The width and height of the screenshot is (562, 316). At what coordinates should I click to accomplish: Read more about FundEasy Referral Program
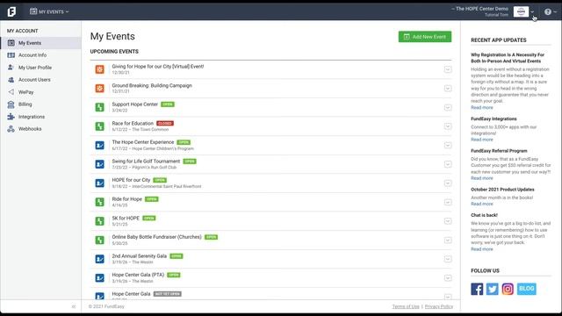pos(482,178)
